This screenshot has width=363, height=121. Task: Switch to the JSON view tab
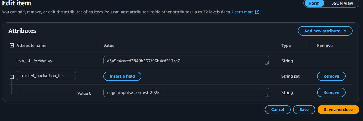click(342, 3)
